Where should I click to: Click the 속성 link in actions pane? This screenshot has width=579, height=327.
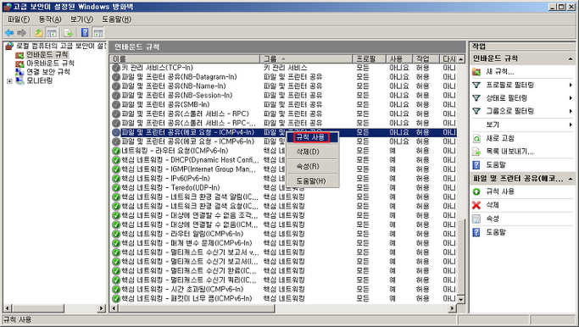coord(493,219)
